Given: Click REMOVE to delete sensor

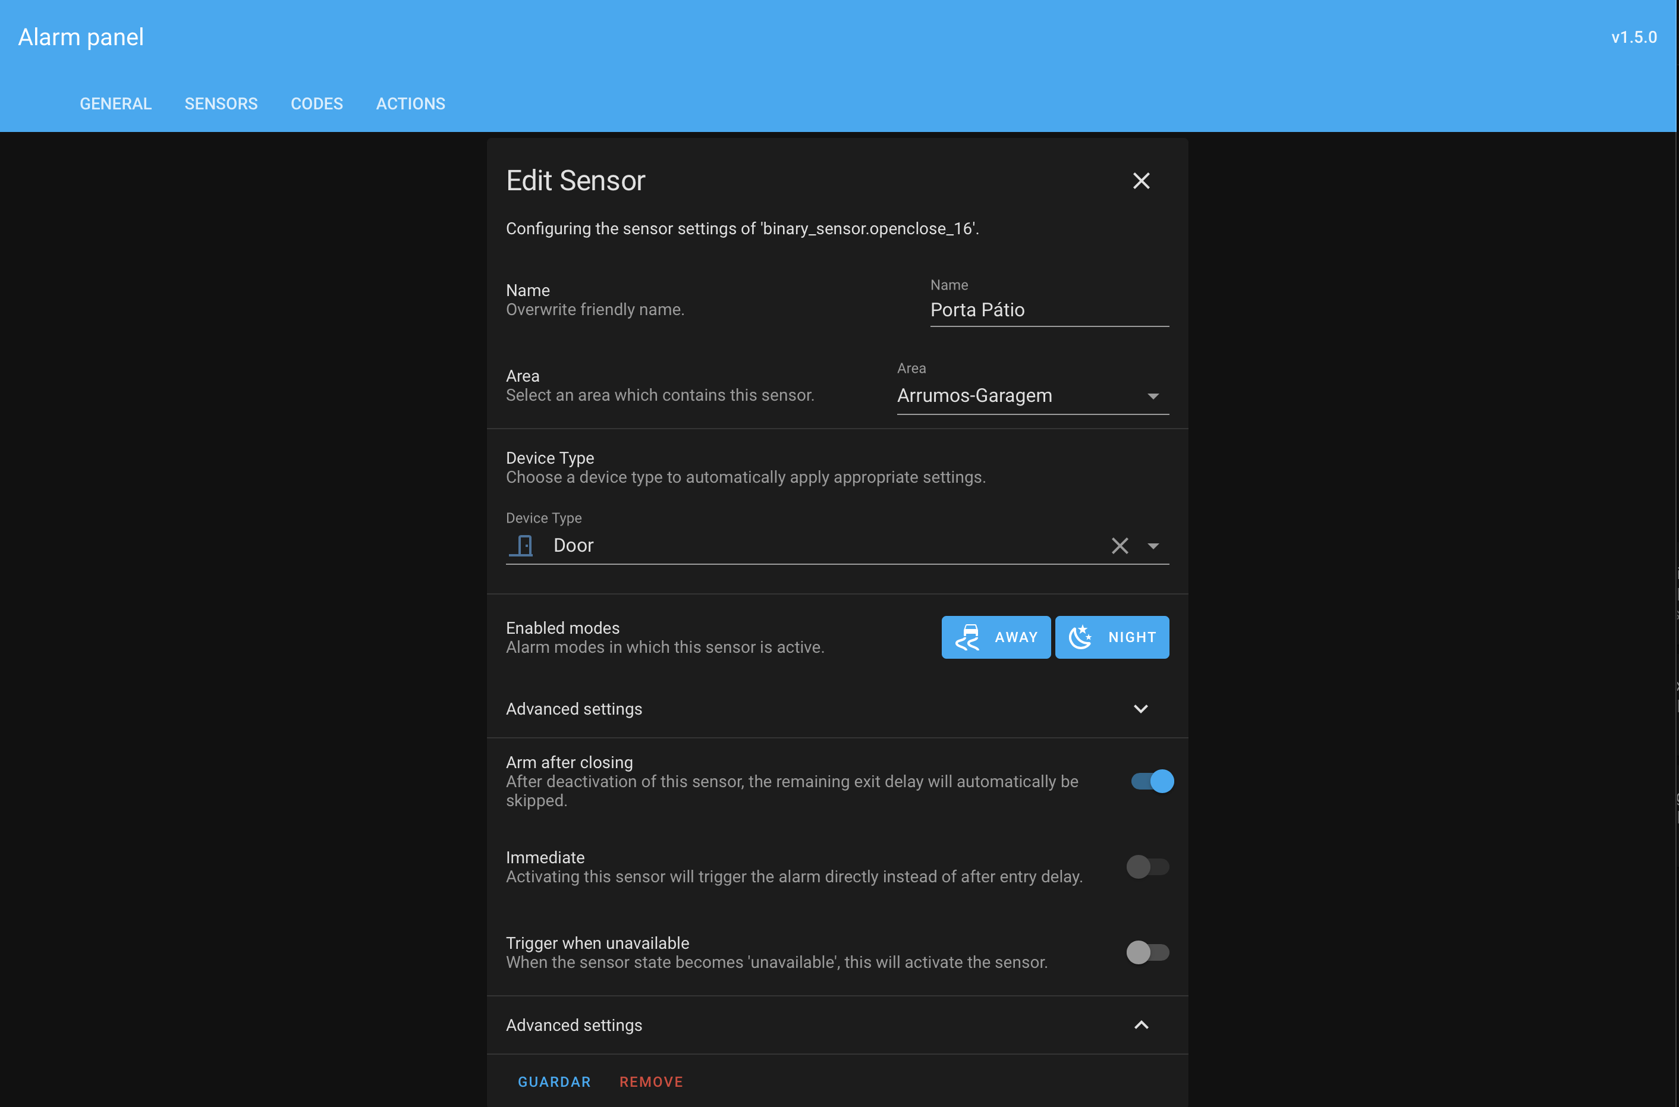Looking at the screenshot, I should [651, 1081].
